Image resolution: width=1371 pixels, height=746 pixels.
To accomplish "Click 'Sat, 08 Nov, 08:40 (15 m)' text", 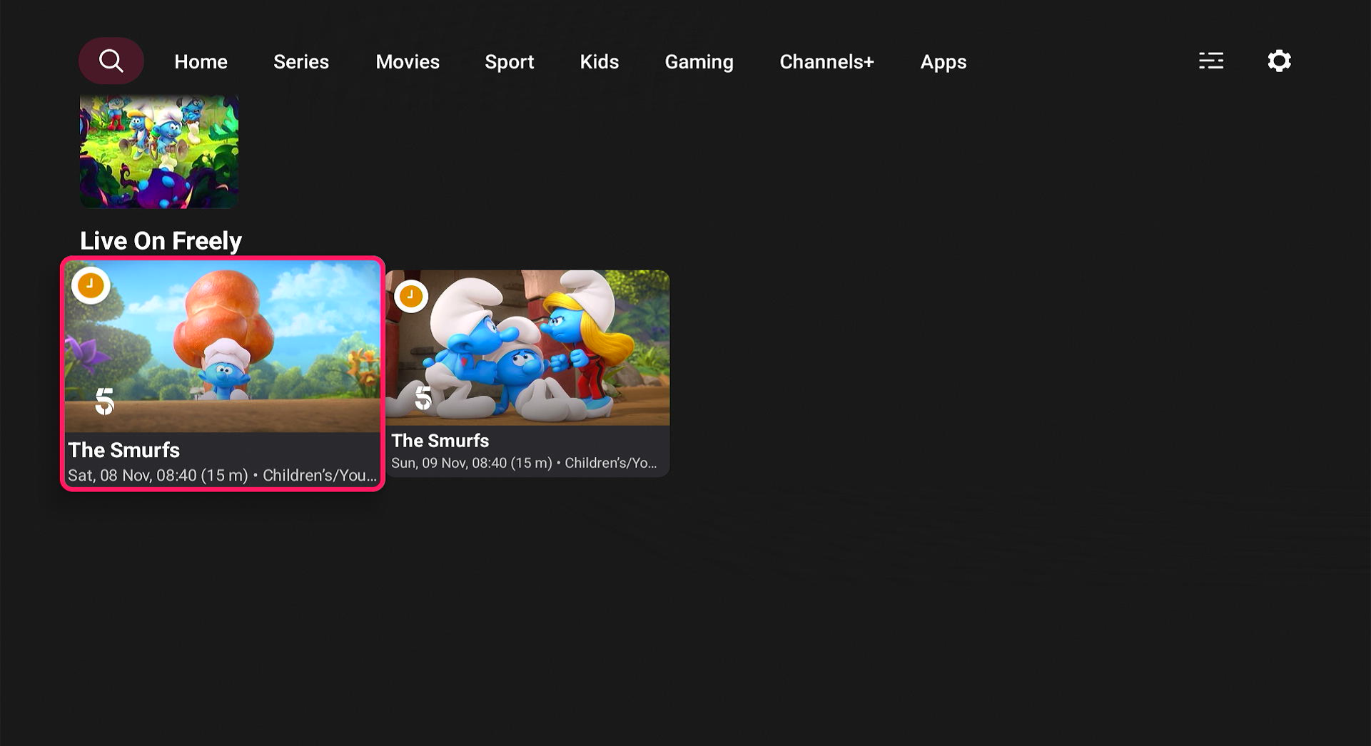I will pos(158,475).
